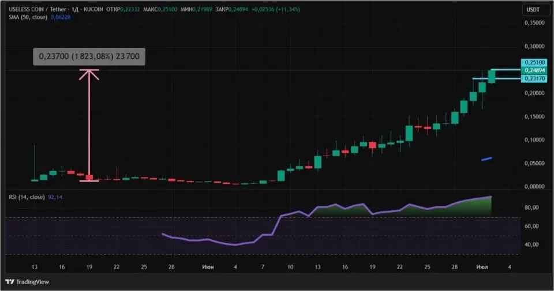Click the Июл month marker on time axis
The width and height of the screenshot is (554, 291).
[482, 267]
